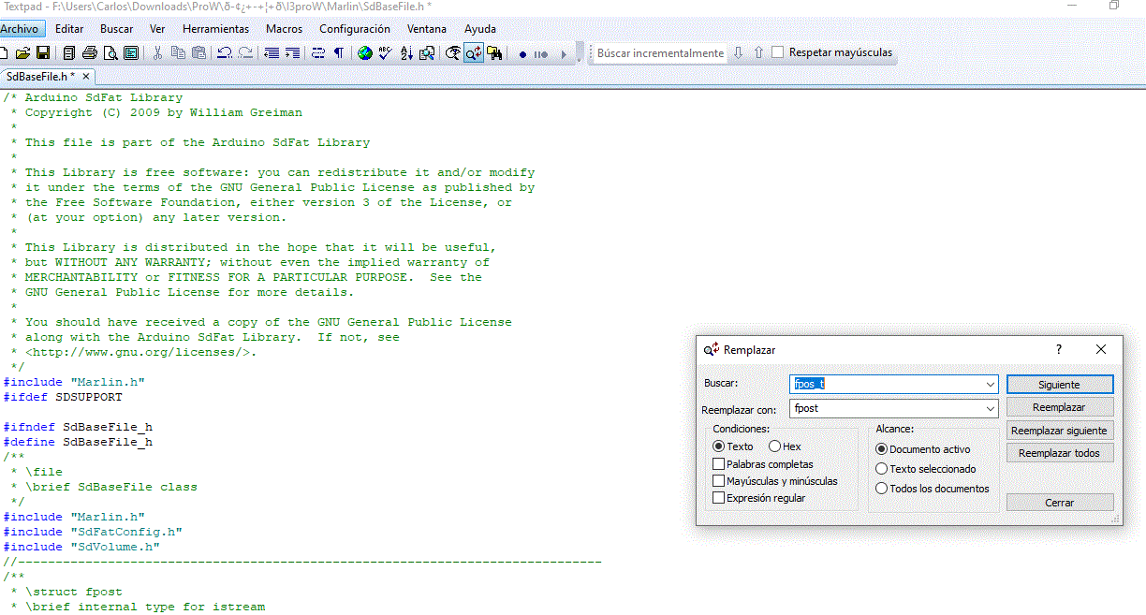Check the Expresión regular option

click(x=718, y=498)
